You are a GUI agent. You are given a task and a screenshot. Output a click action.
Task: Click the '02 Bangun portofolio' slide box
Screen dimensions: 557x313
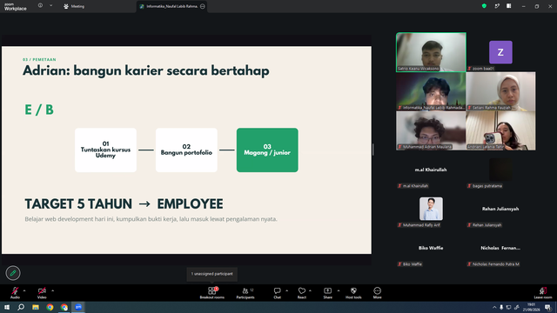186,150
